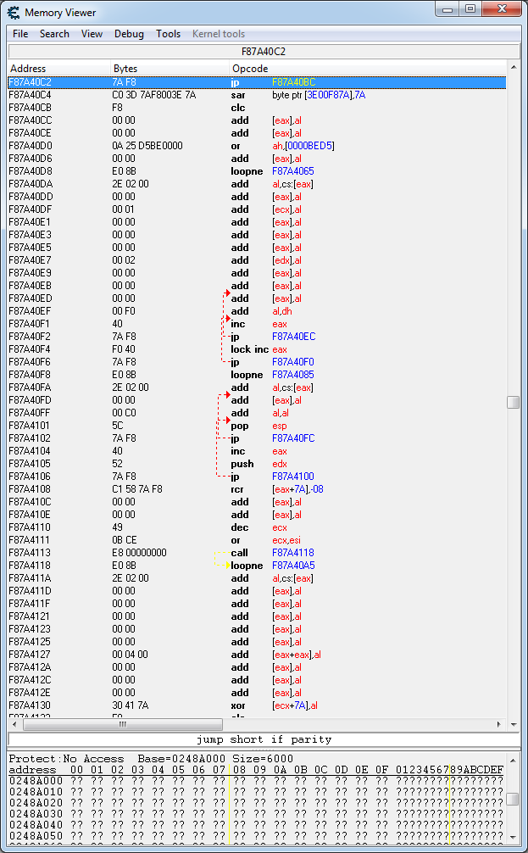Select the call F87A4118 instruction row

click(x=254, y=553)
